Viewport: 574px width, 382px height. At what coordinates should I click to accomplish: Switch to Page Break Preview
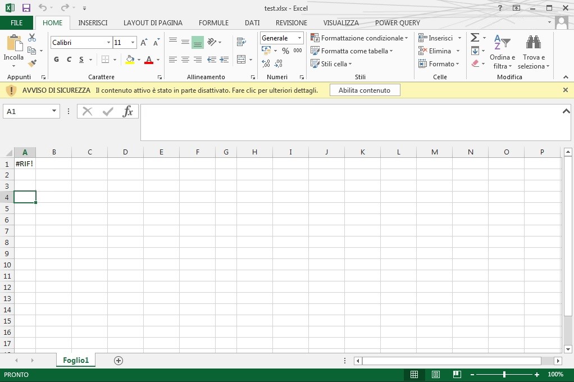(x=457, y=374)
